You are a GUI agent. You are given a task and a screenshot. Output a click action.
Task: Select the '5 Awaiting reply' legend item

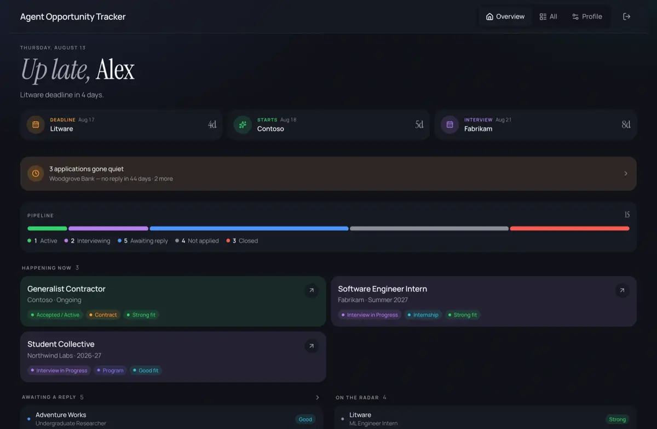pyautogui.click(x=143, y=241)
